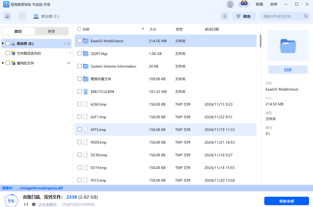The width and height of the screenshot is (313, 207).
Task: Click the search magnifier icon
Action: coord(306,16)
